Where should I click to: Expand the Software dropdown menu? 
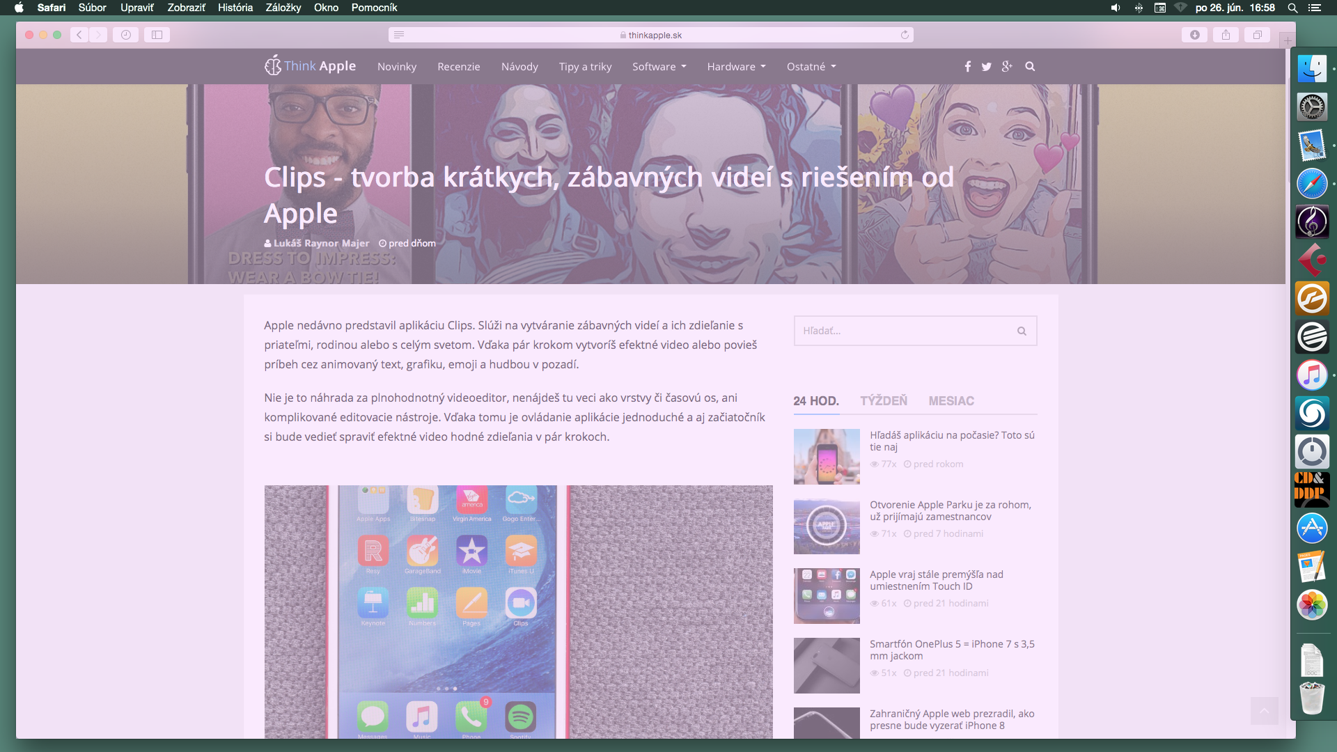click(x=659, y=67)
